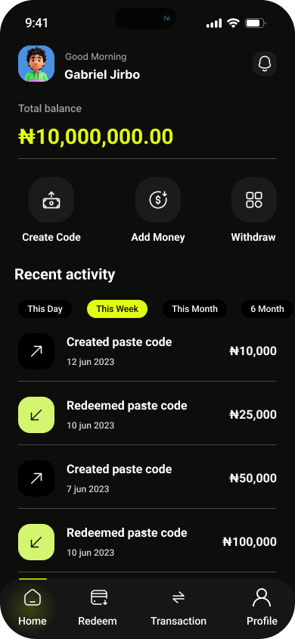295x639 pixels.
Task: Tap the Withdraw grid icon
Action: point(254,200)
